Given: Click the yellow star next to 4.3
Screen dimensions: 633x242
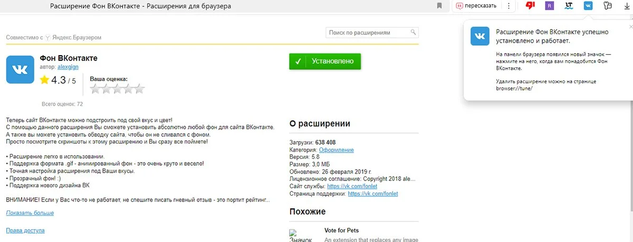Looking at the screenshot, I should 45,80.
